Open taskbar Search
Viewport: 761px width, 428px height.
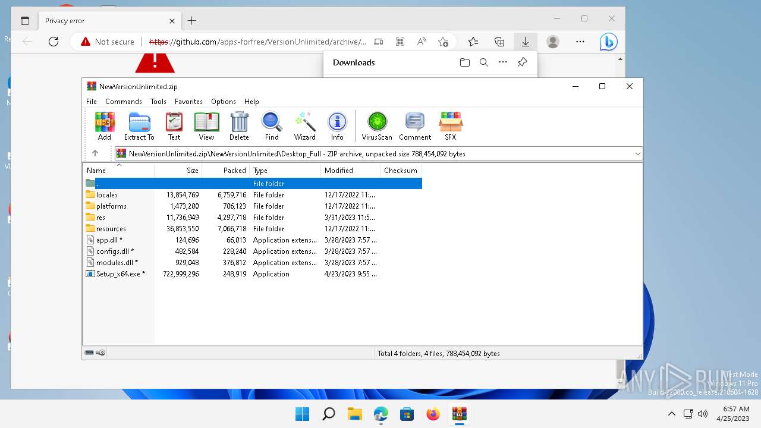[x=329, y=414]
